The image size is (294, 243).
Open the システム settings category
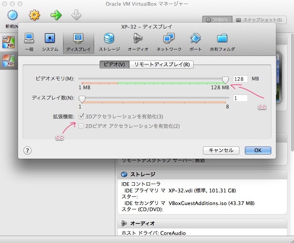50,43
